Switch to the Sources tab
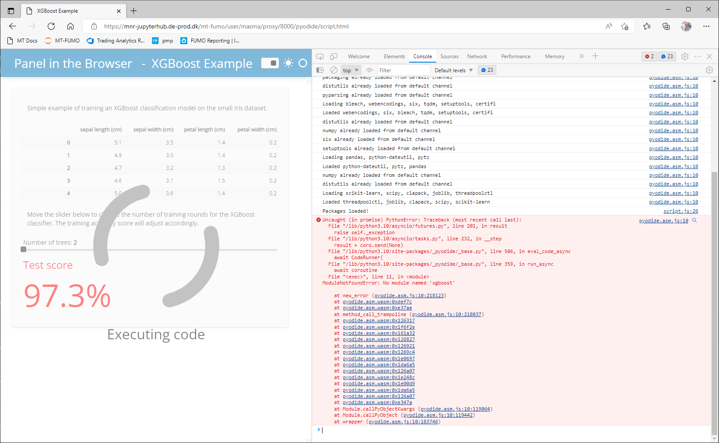Screen dimensions: 719x443 click(449, 56)
